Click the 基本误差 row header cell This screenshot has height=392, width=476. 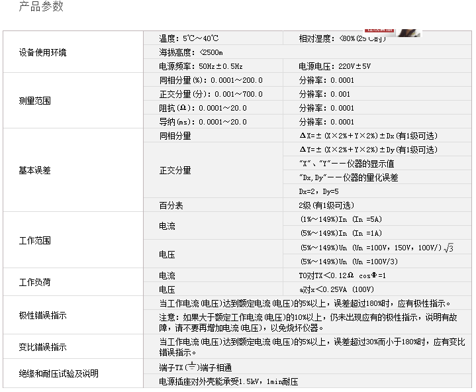[34, 170]
